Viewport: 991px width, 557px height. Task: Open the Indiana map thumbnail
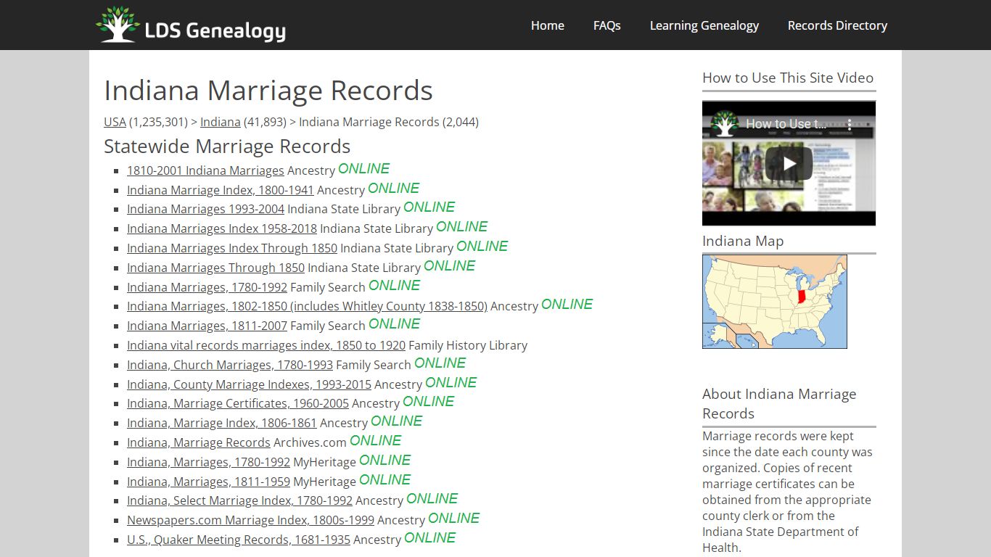coord(774,301)
